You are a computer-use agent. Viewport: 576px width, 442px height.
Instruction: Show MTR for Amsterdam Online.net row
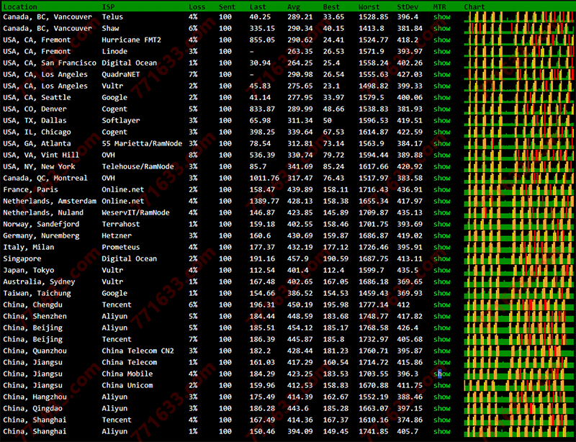[x=441, y=201]
